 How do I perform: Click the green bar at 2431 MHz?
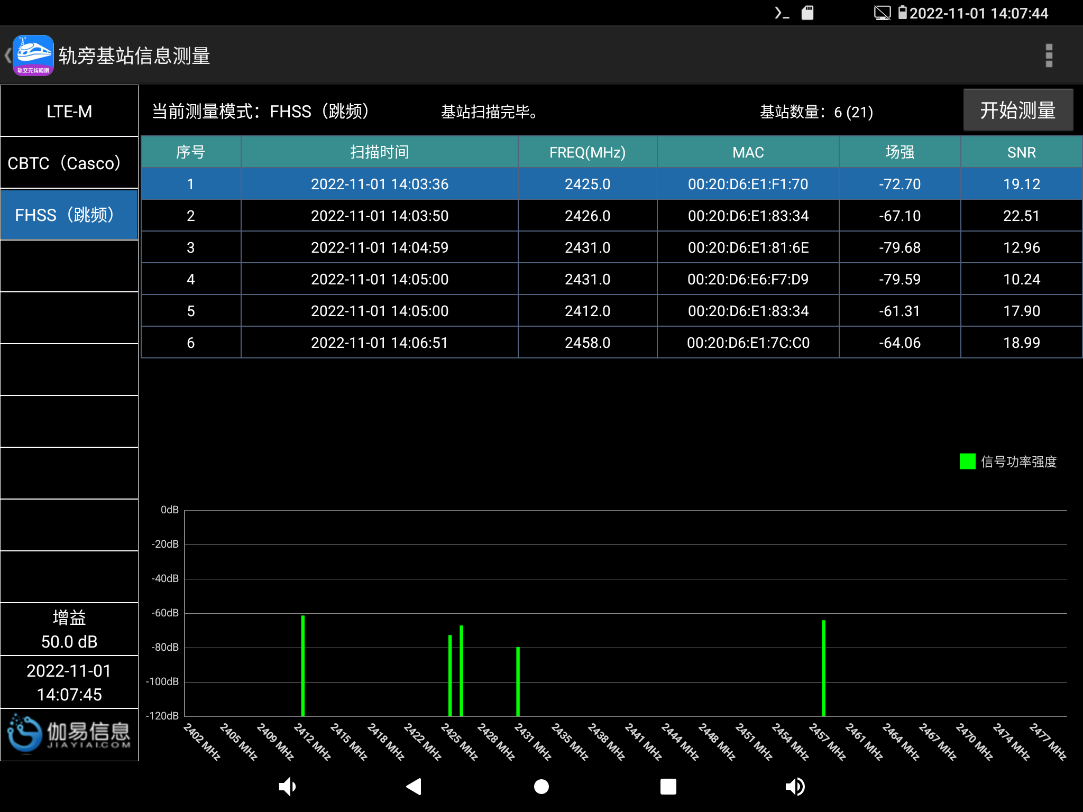pos(518,682)
